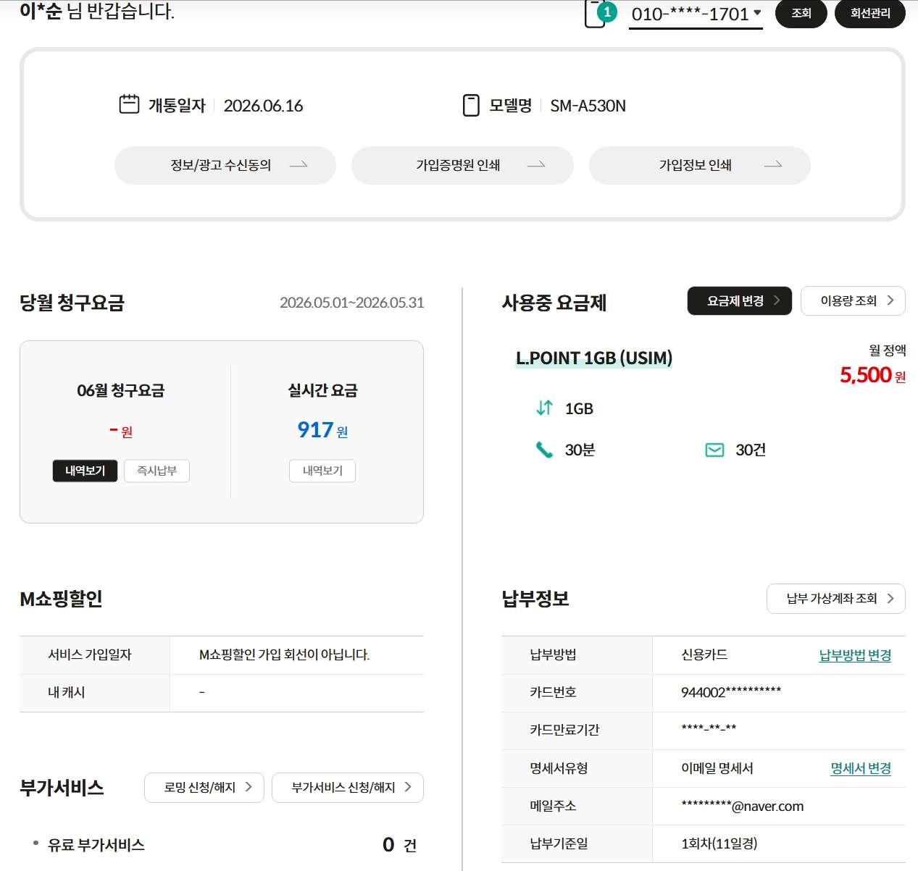This screenshot has height=871, width=918.
Task: Click chevron on 로밍 신청/해지
Action: [249, 787]
